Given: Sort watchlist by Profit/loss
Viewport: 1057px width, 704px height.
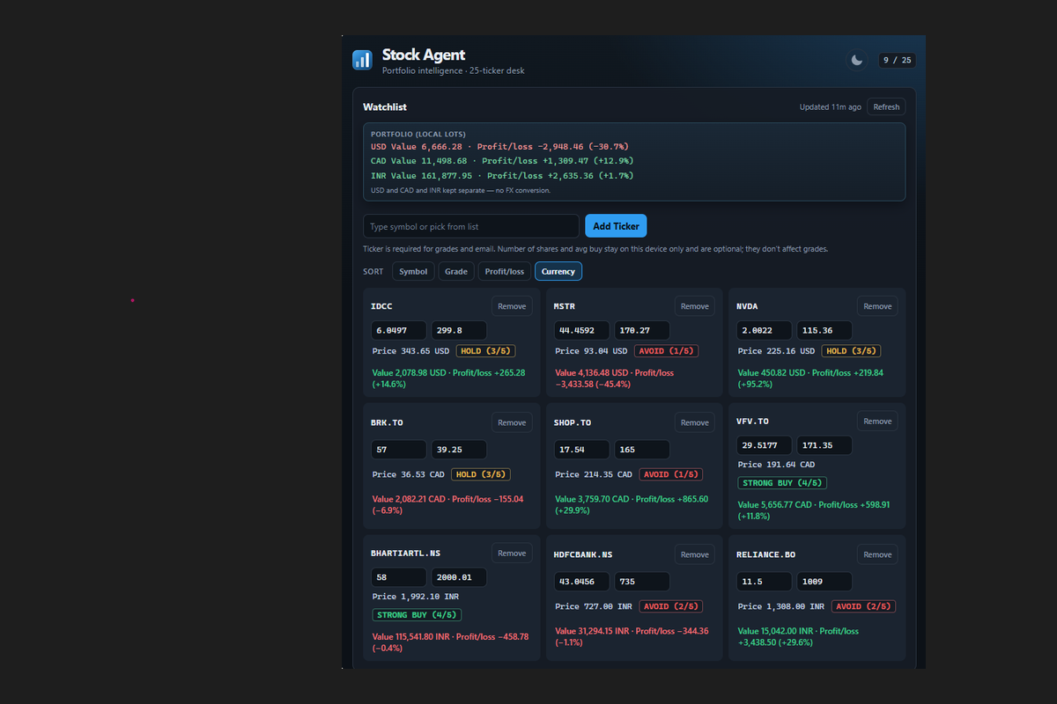Looking at the screenshot, I should (x=505, y=272).
